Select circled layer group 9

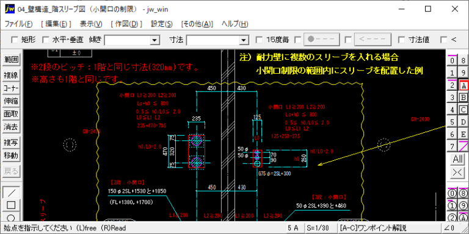(463, 205)
